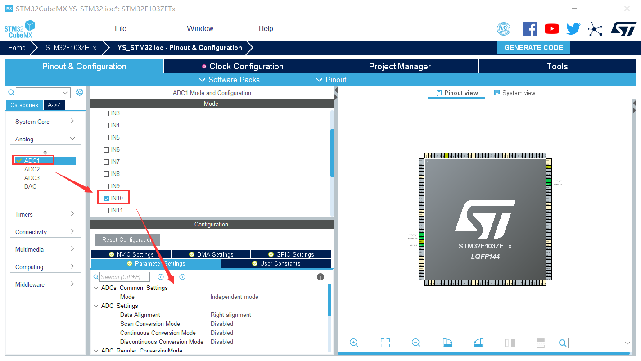Zoom out on the pinout view

pyautogui.click(x=416, y=343)
